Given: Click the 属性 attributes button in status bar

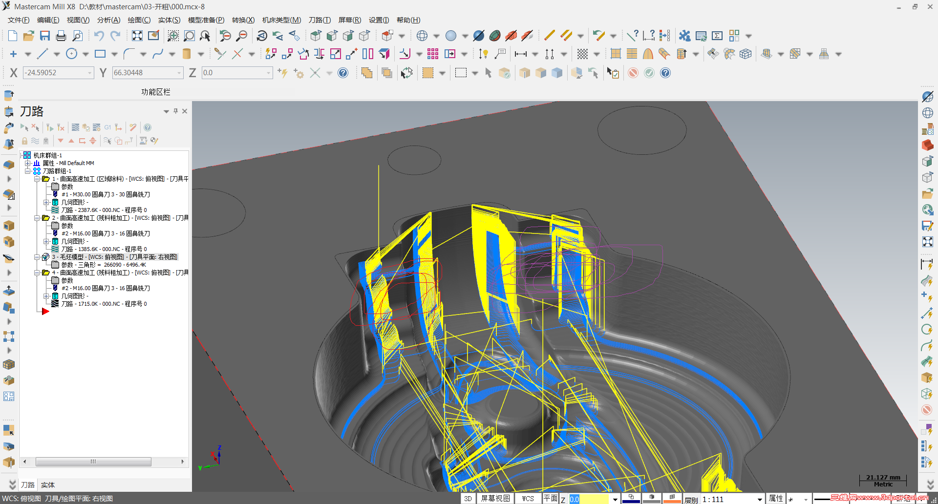Looking at the screenshot, I should (x=776, y=499).
